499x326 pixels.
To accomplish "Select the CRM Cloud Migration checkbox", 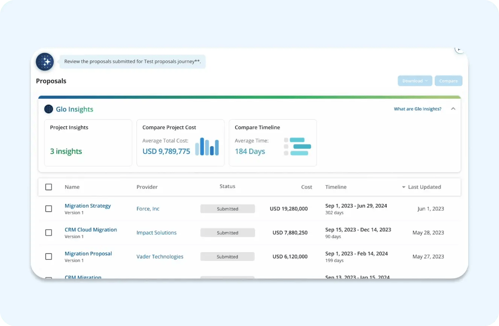I will [49, 232].
